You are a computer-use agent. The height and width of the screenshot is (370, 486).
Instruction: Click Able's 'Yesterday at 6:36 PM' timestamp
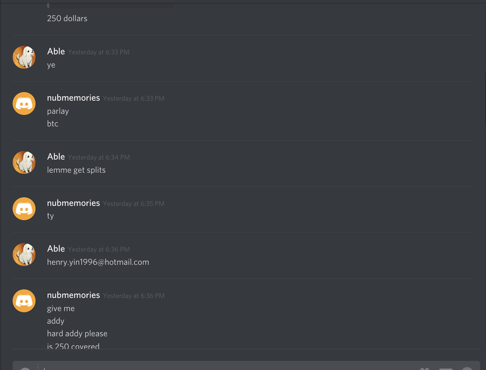(x=99, y=249)
